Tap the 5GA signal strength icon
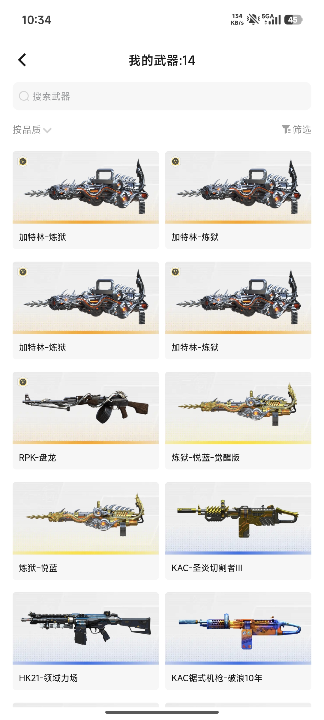 click(271, 19)
